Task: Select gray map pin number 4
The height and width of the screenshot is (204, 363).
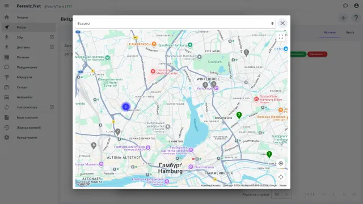Action: (214, 84)
